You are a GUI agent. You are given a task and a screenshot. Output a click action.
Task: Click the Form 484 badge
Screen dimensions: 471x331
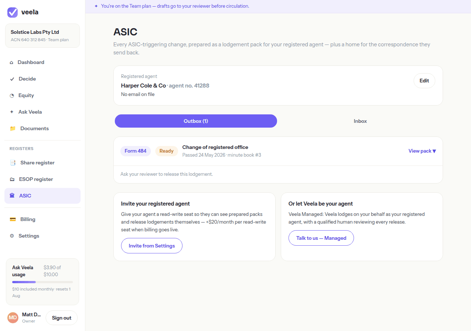point(135,151)
